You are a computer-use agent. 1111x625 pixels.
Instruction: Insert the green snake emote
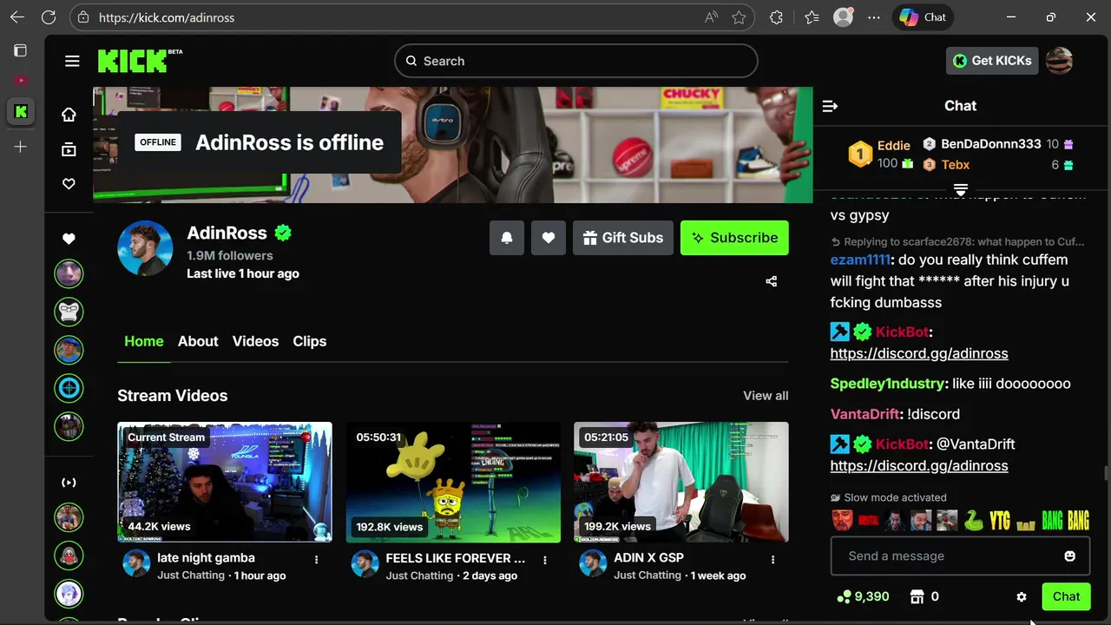pyautogui.click(x=973, y=520)
